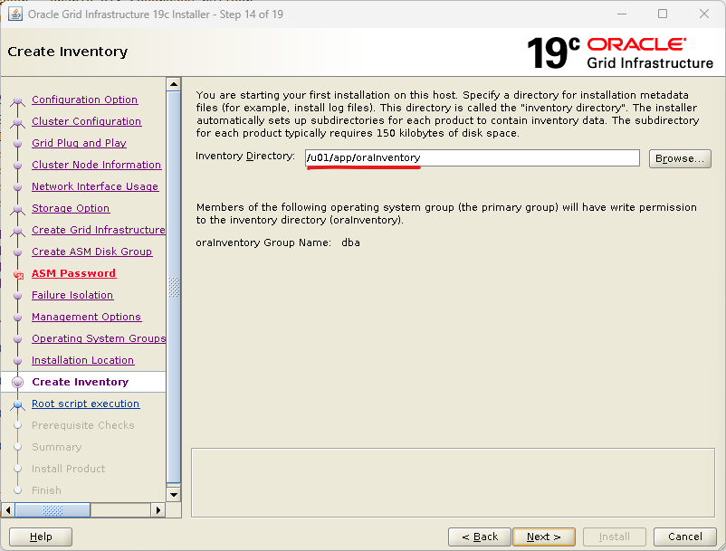This screenshot has height=551, width=726.
Task: Click the empty message pane at bottom
Action: (x=453, y=482)
